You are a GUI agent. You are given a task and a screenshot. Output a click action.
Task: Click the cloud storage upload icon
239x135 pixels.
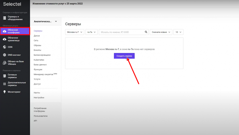(x=5, y=39)
